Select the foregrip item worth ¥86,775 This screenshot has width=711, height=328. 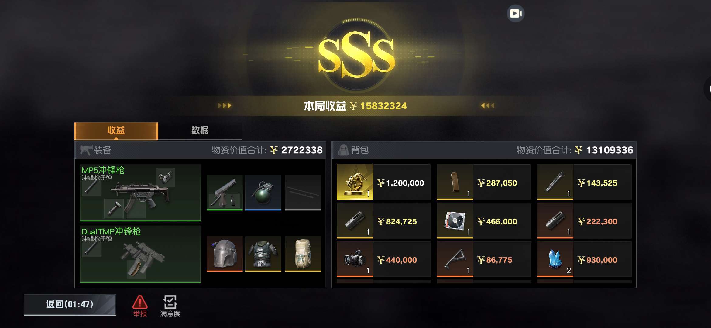[484, 259]
